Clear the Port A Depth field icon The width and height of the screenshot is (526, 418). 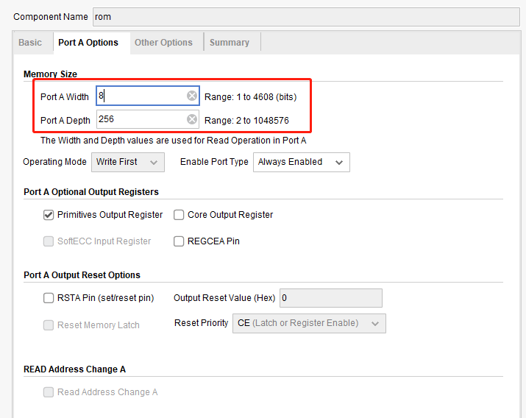pos(192,119)
